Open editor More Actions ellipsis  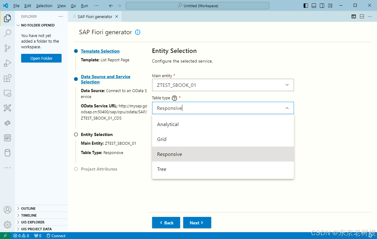tap(370, 16)
